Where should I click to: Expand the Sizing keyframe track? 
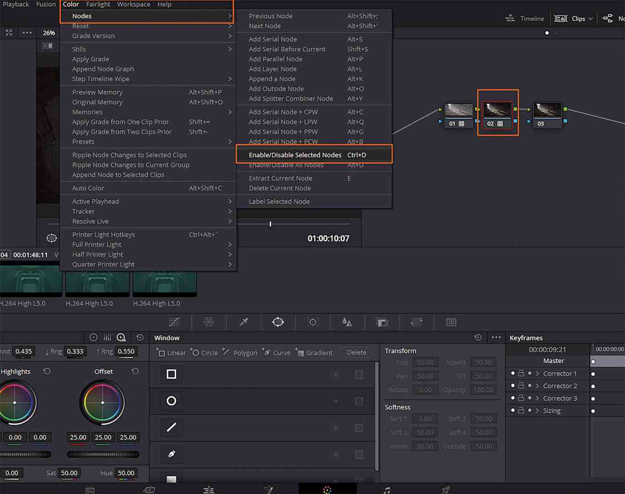pos(538,411)
